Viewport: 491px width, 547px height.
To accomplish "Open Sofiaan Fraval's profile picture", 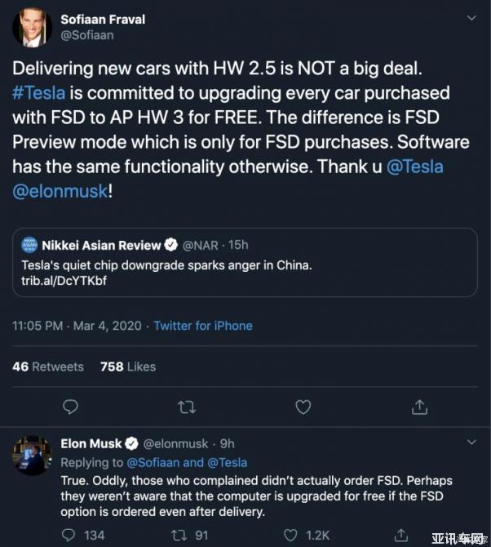I will tap(32, 28).
